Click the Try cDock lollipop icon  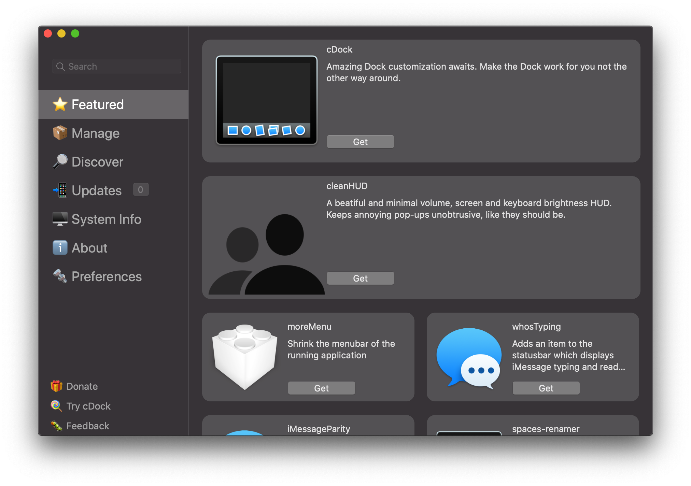(56, 406)
